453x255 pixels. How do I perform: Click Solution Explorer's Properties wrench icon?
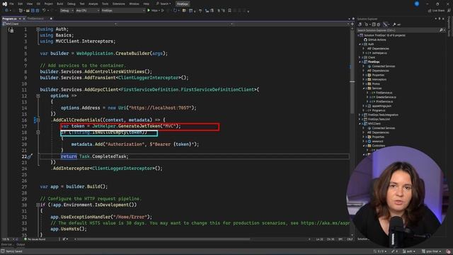(394, 25)
